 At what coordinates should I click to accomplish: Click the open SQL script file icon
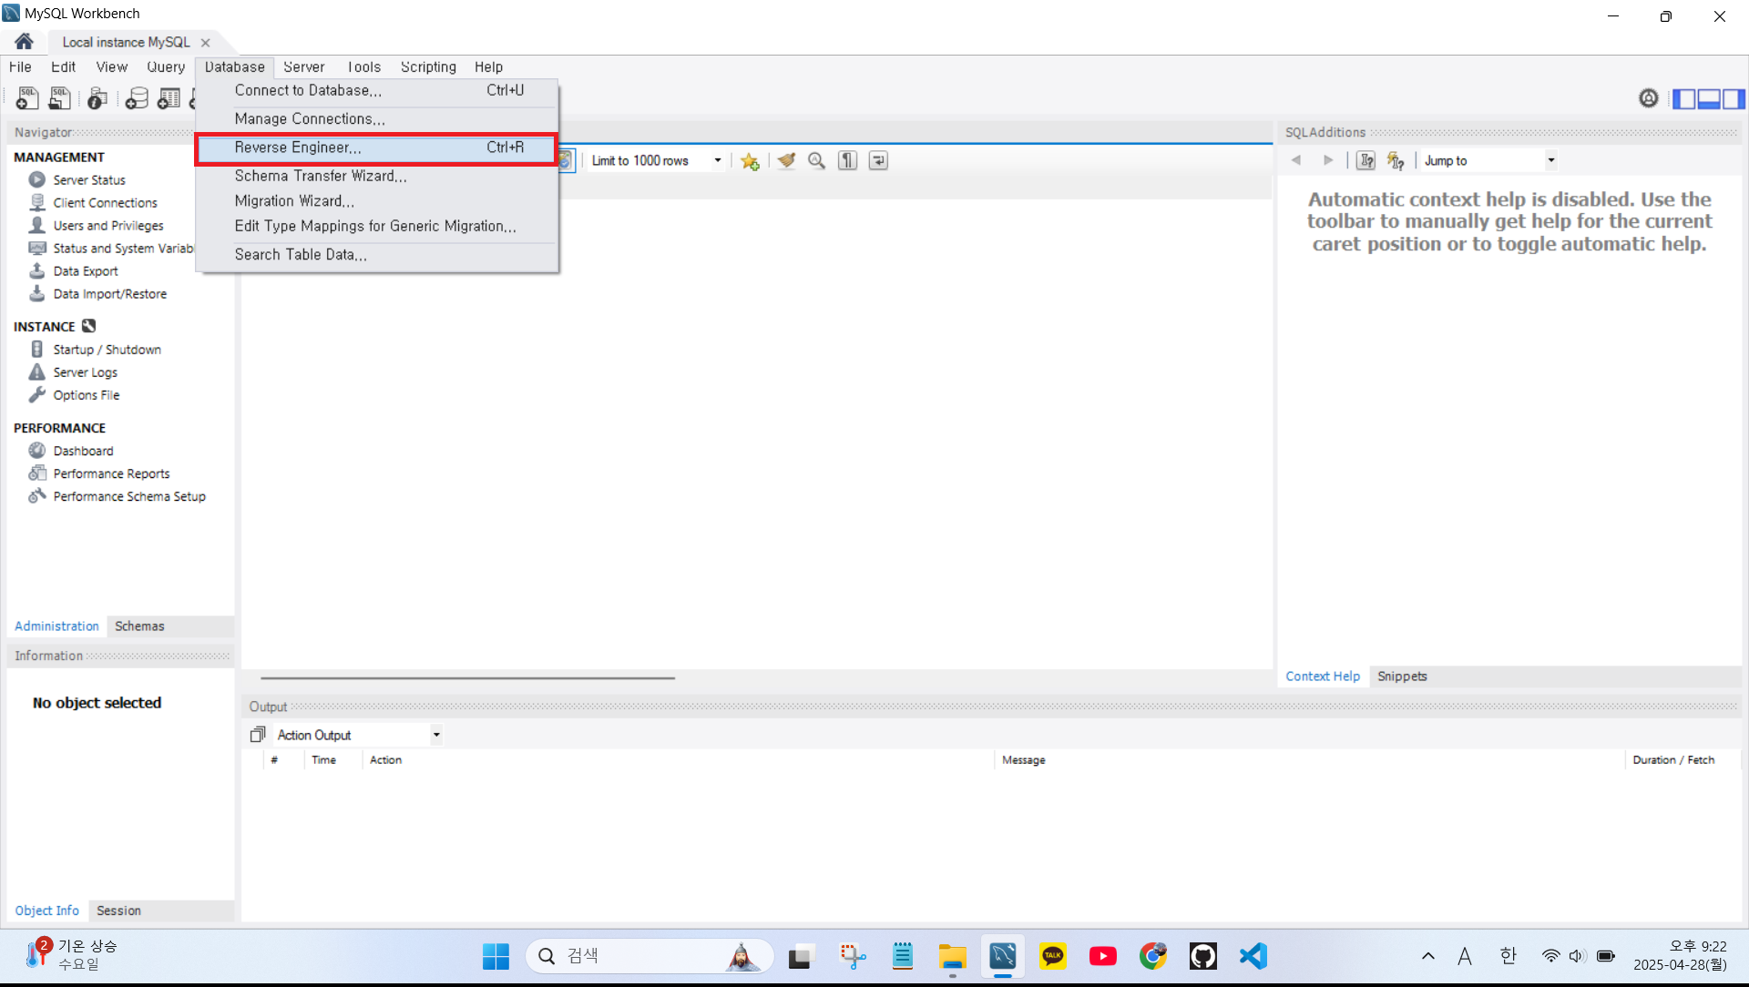click(x=59, y=98)
